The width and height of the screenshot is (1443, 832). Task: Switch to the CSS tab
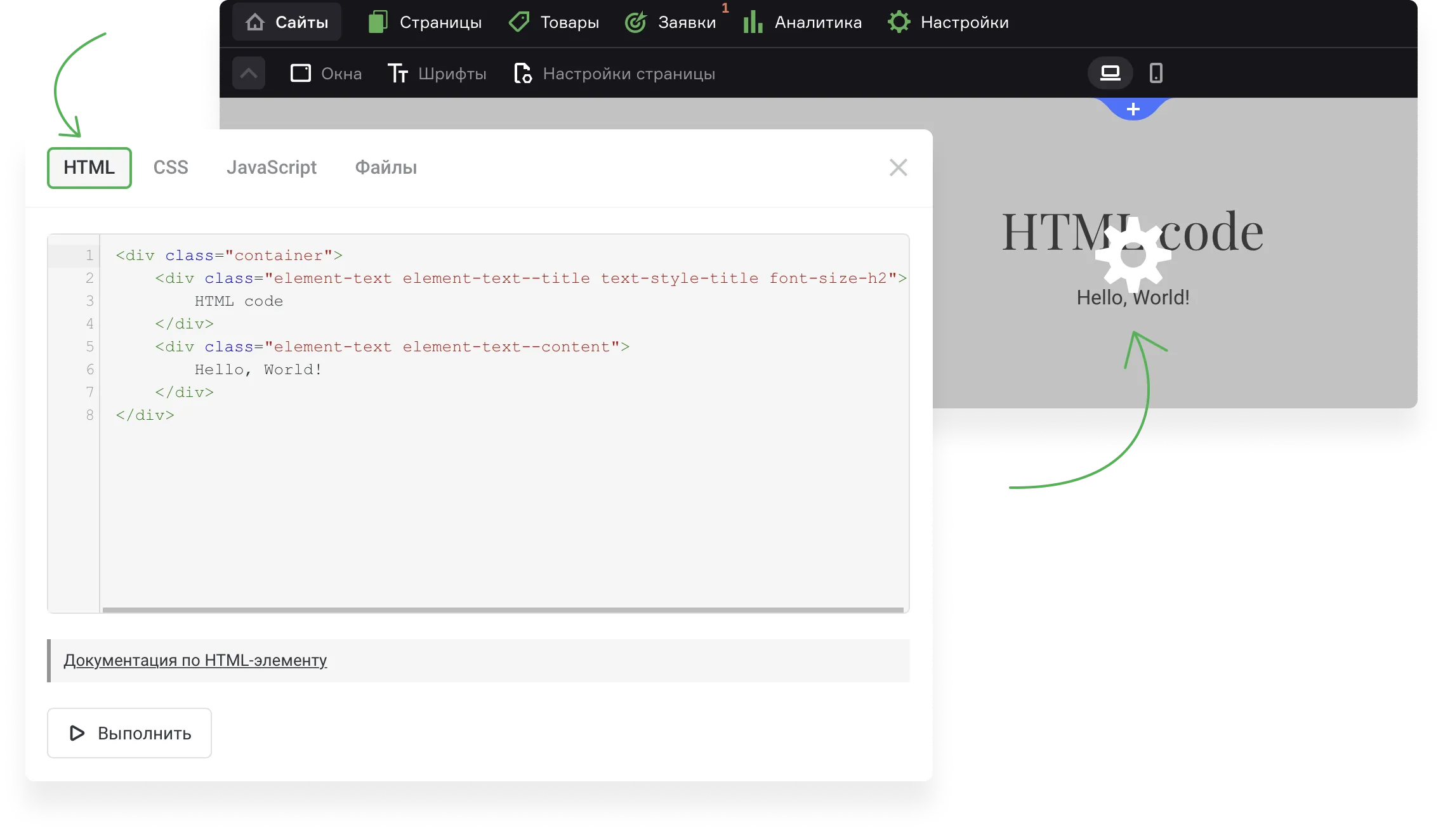171,167
